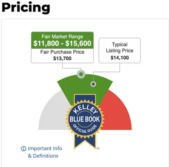Click the BLUE BOOK text in the badge
The image size is (169, 167).
coord(85,119)
